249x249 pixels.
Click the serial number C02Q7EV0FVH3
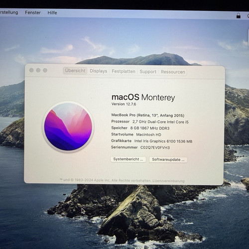tap(155, 147)
